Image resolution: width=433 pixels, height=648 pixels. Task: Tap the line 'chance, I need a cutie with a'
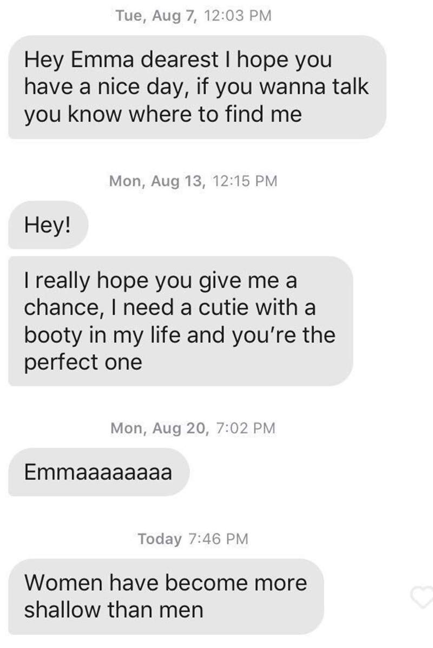coord(169,308)
